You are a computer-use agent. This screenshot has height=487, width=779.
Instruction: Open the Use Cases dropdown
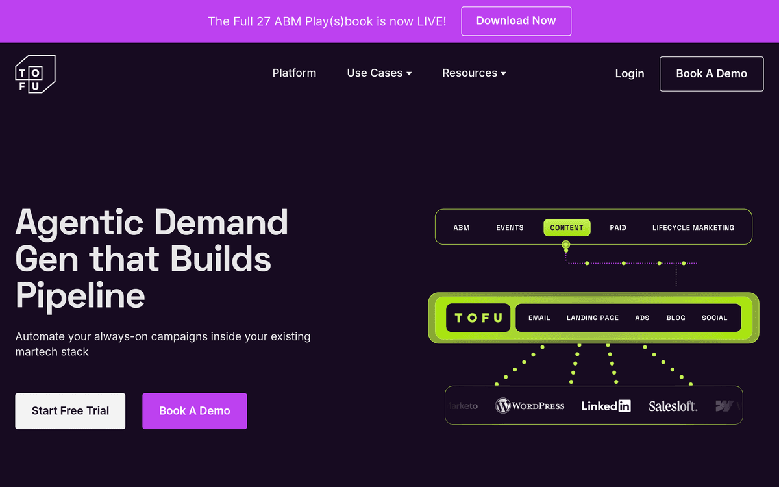[x=378, y=73]
